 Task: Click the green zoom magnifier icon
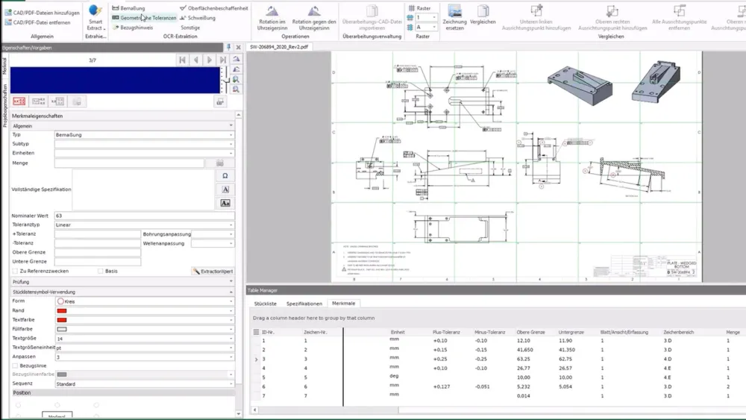(236, 79)
